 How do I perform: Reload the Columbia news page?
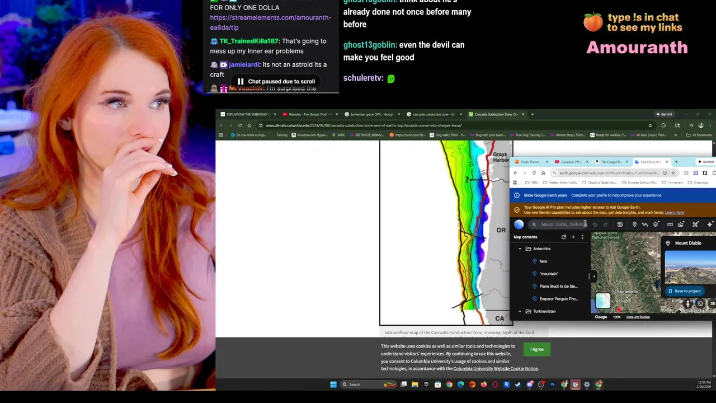point(239,125)
